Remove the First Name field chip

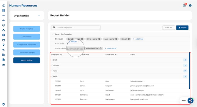99,39
